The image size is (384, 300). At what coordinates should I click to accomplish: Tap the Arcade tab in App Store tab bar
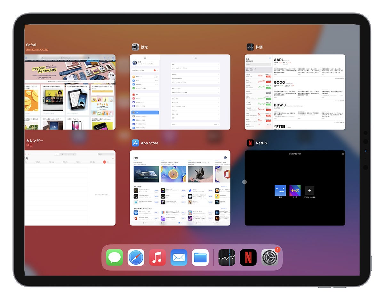[198, 222]
